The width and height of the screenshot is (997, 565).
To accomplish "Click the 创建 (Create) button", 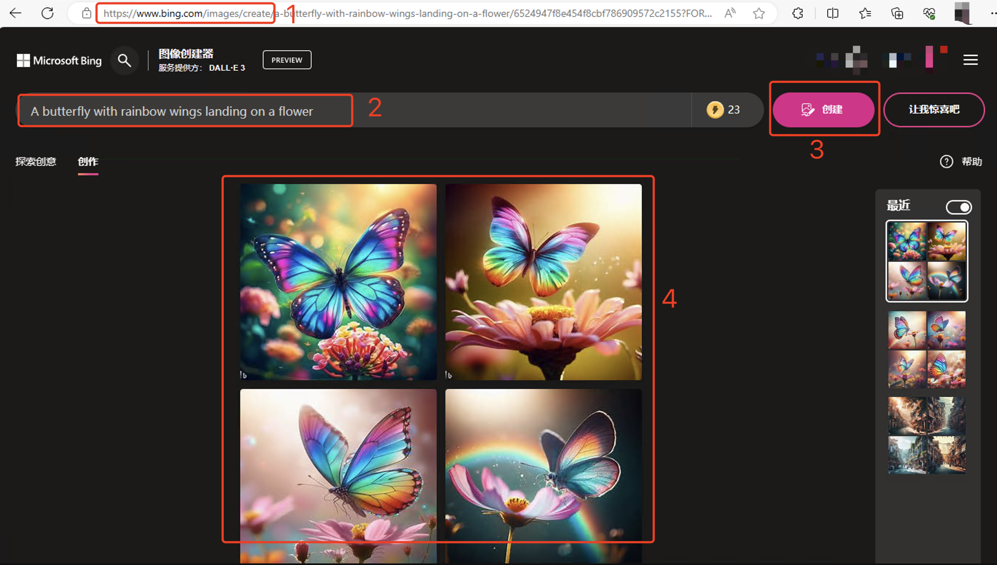I will 823,109.
